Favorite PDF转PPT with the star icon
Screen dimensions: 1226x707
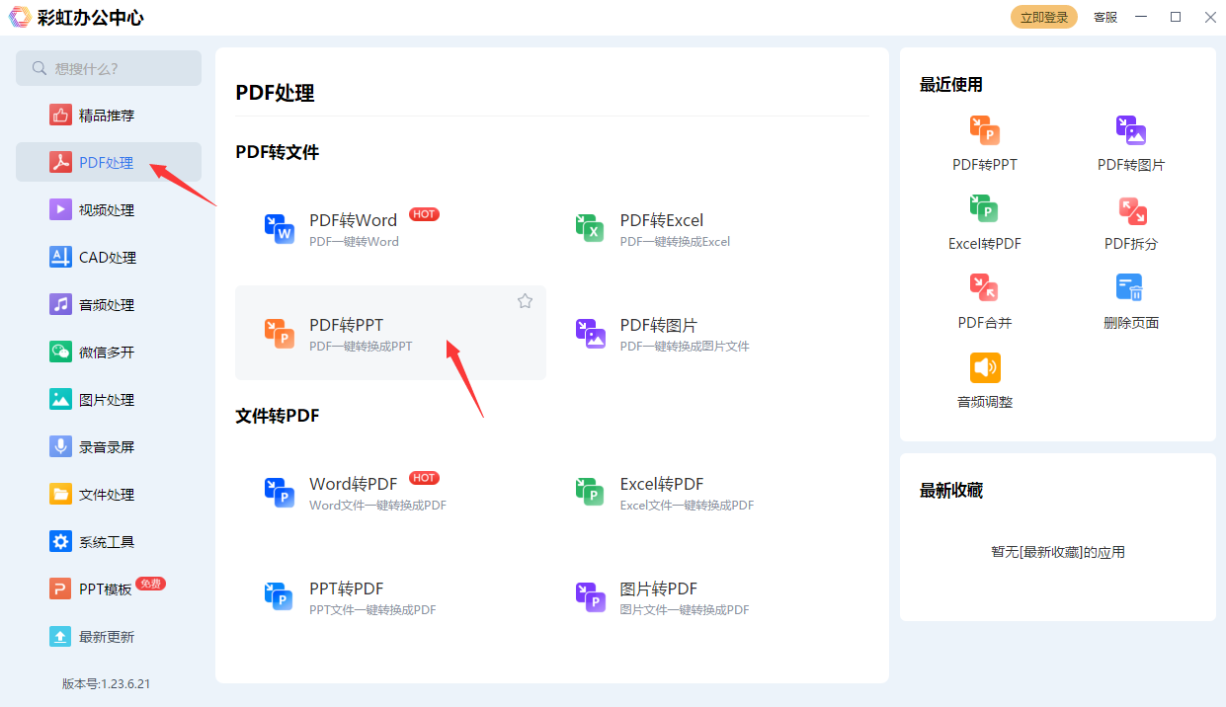point(525,301)
